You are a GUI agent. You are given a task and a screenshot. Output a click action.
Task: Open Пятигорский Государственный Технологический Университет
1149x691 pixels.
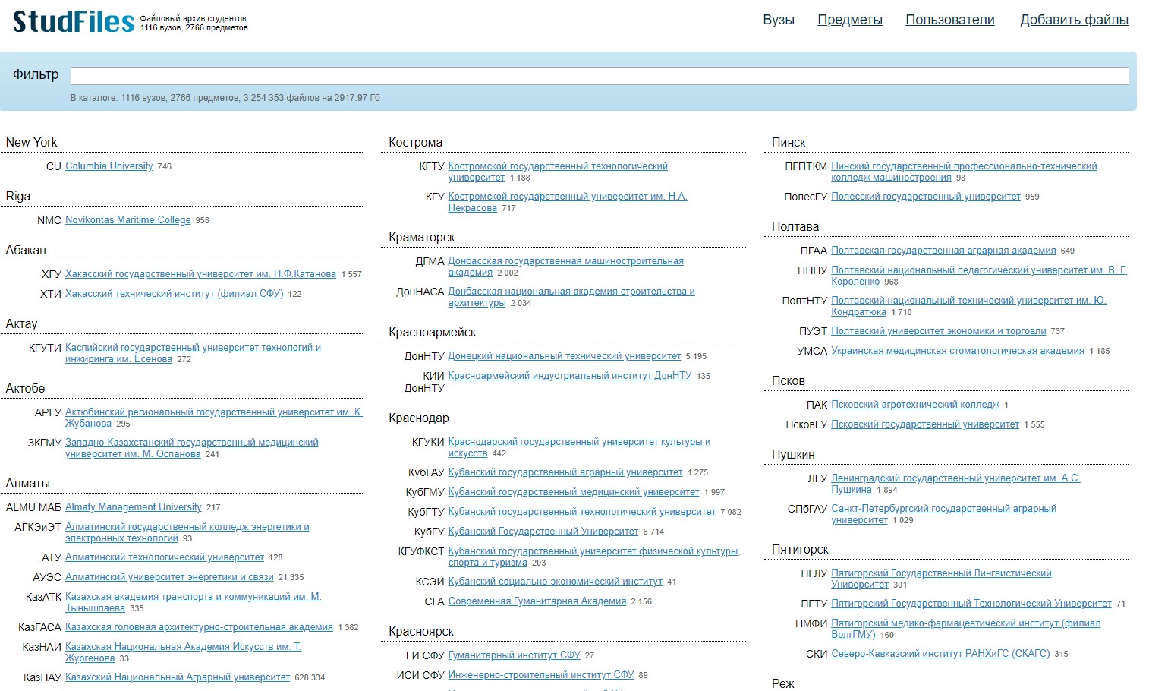coord(971,604)
